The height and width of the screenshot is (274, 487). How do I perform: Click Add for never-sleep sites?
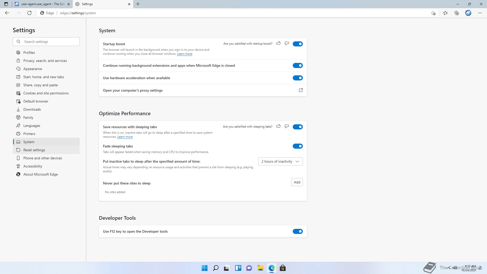click(x=297, y=182)
